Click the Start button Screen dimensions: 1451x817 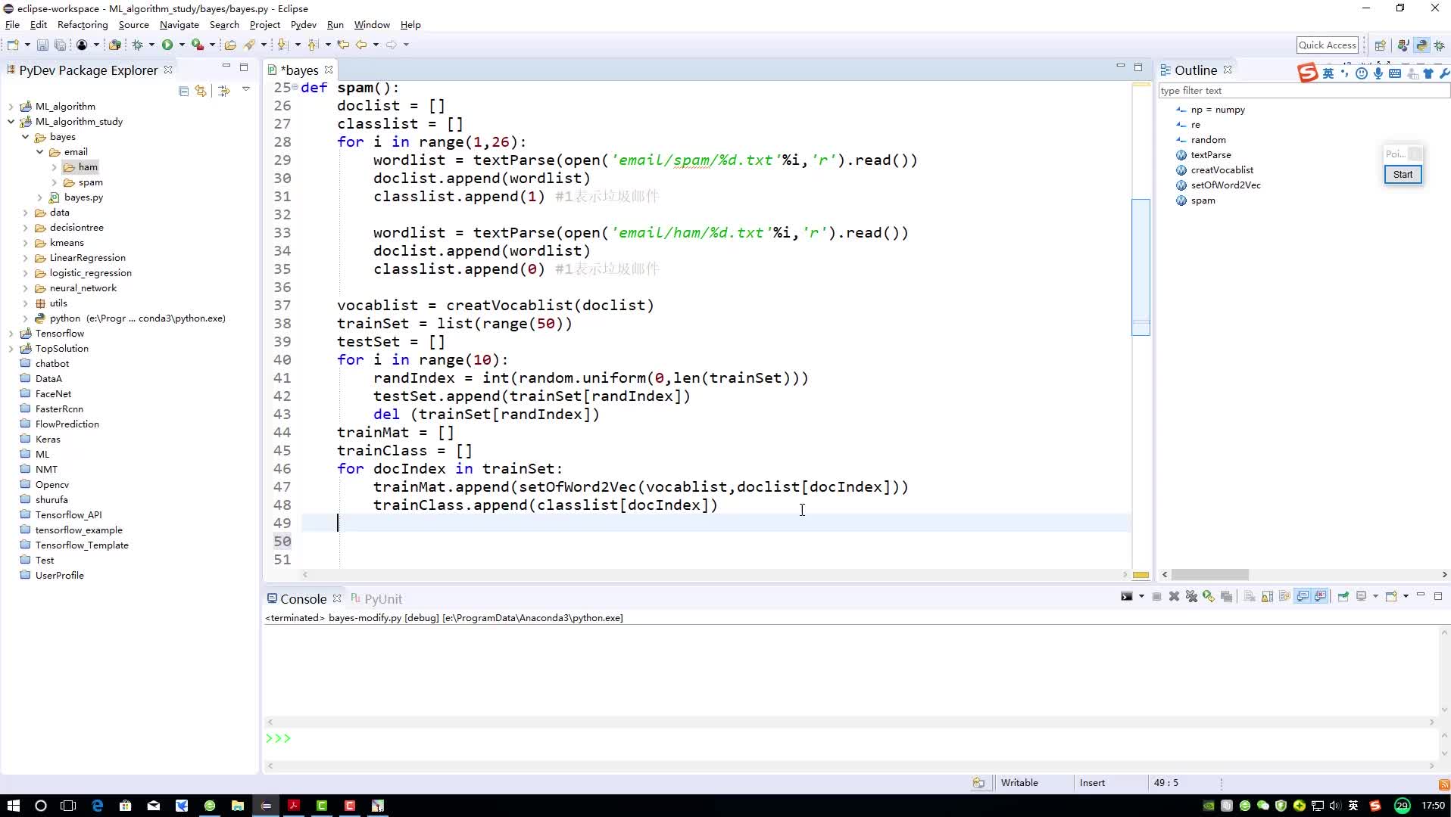1403,175
